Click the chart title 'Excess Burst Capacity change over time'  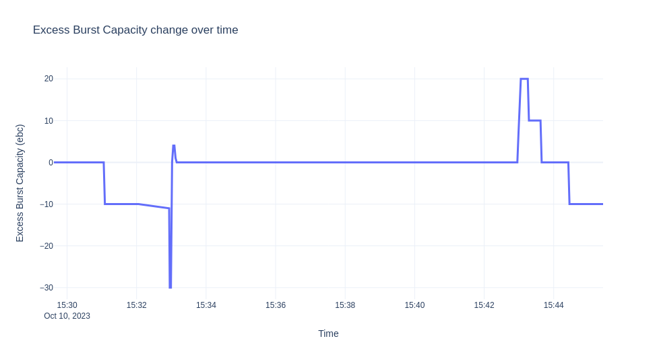(135, 30)
